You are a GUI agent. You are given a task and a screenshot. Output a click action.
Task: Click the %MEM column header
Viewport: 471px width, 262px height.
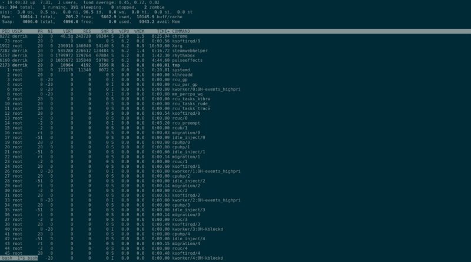click(x=139, y=31)
